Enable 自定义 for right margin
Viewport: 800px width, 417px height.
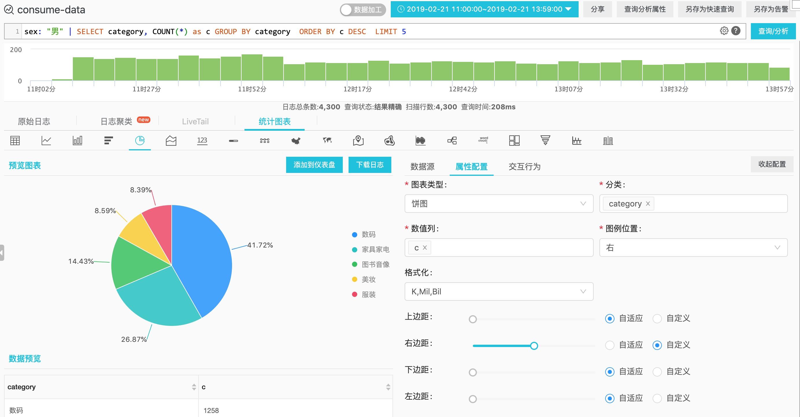pos(658,344)
